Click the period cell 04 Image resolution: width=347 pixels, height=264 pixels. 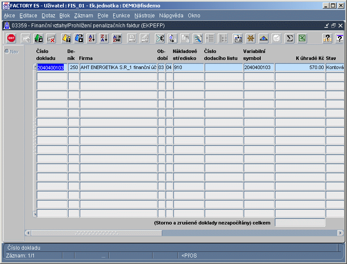(x=169, y=67)
